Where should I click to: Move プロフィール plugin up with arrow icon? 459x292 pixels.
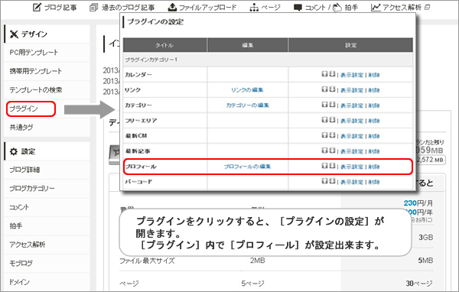coord(324,166)
